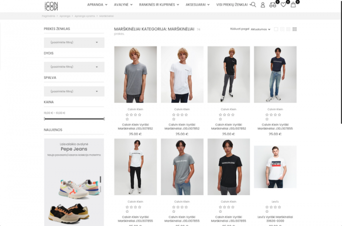Screen dimensions: 342x226
Task: Open white Calvin Klein t-shirt thumbnail, first row
Action: [182, 75]
